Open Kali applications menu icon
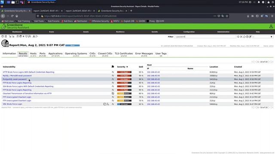The width and height of the screenshot is (275, 154). (2, 2)
